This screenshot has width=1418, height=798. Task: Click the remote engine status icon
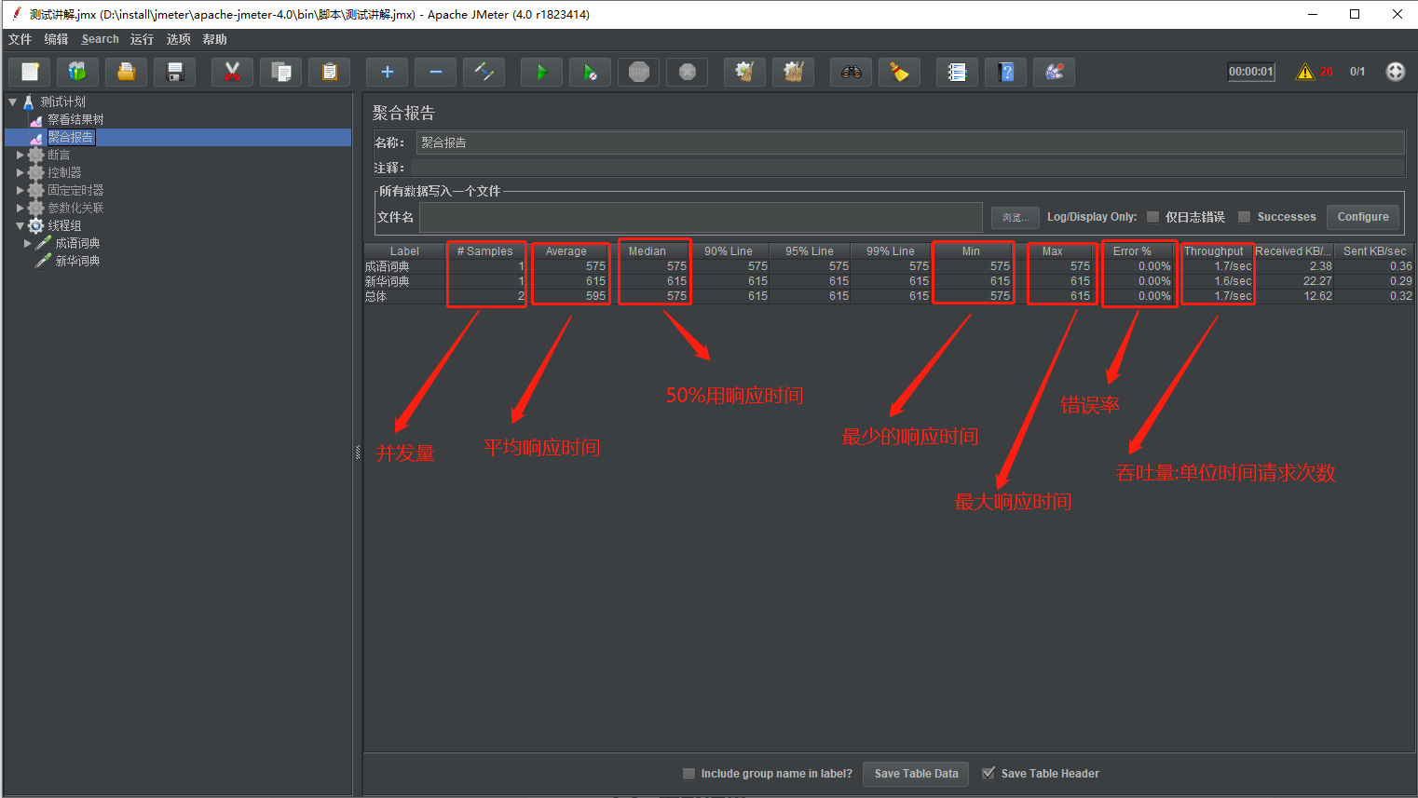click(x=1396, y=72)
